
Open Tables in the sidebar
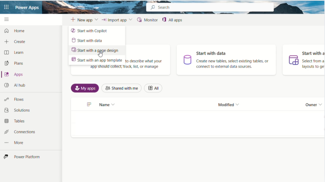[x=19, y=121]
